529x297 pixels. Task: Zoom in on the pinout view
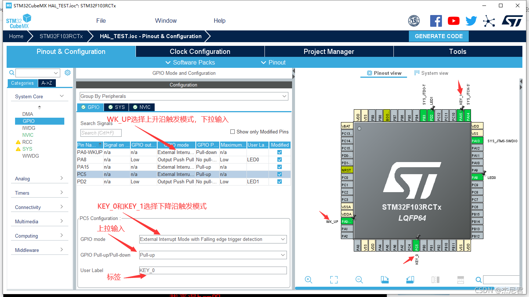[309, 280]
